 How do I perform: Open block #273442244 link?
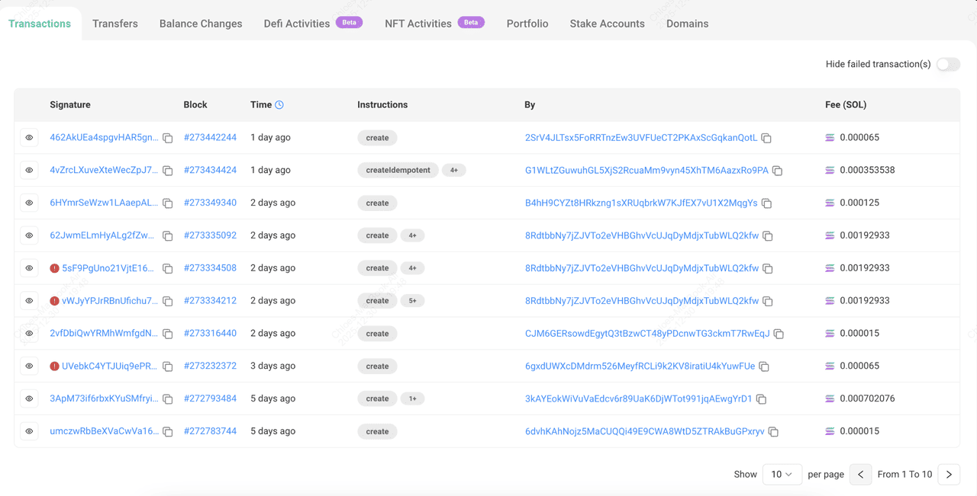210,138
